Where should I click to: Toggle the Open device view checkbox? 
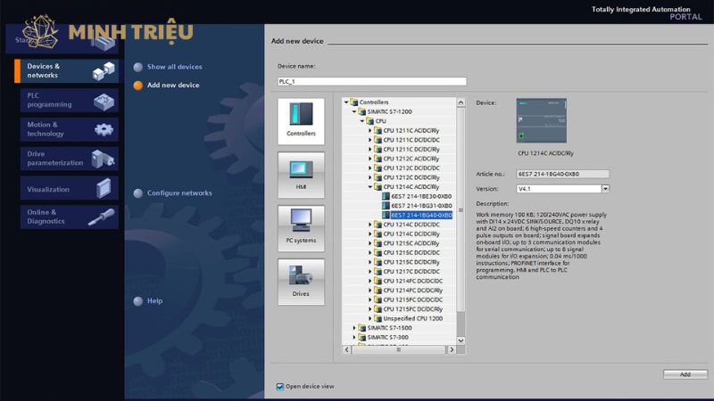pos(280,386)
